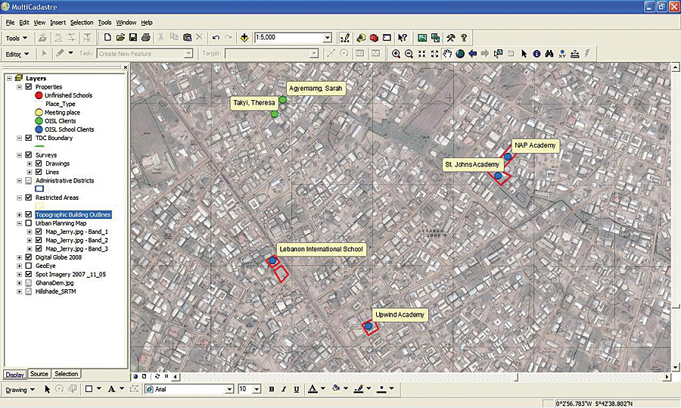
Task: Switch to the Source tab
Action: tap(39, 374)
